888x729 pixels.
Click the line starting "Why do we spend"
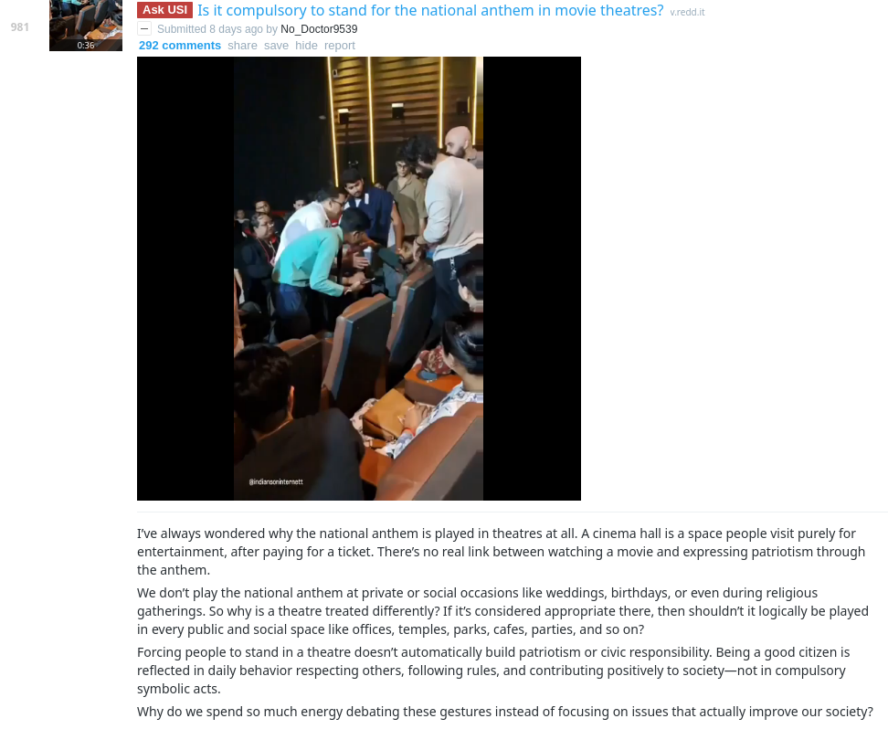point(505,712)
